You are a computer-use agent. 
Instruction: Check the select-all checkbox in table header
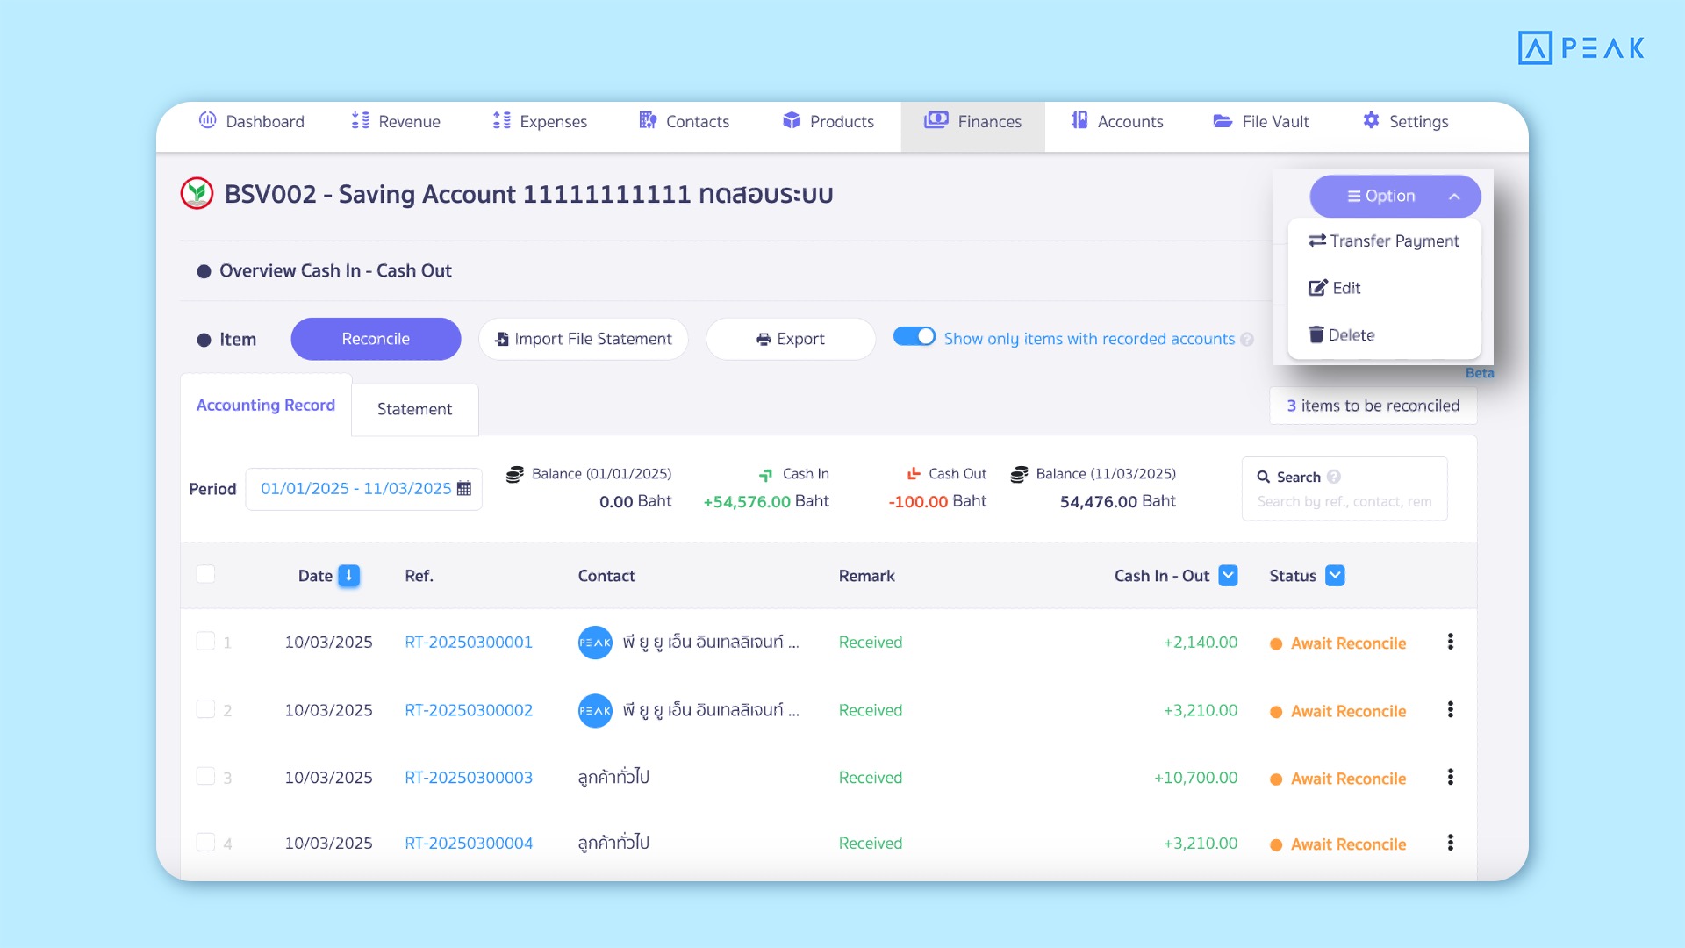[x=205, y=574]
